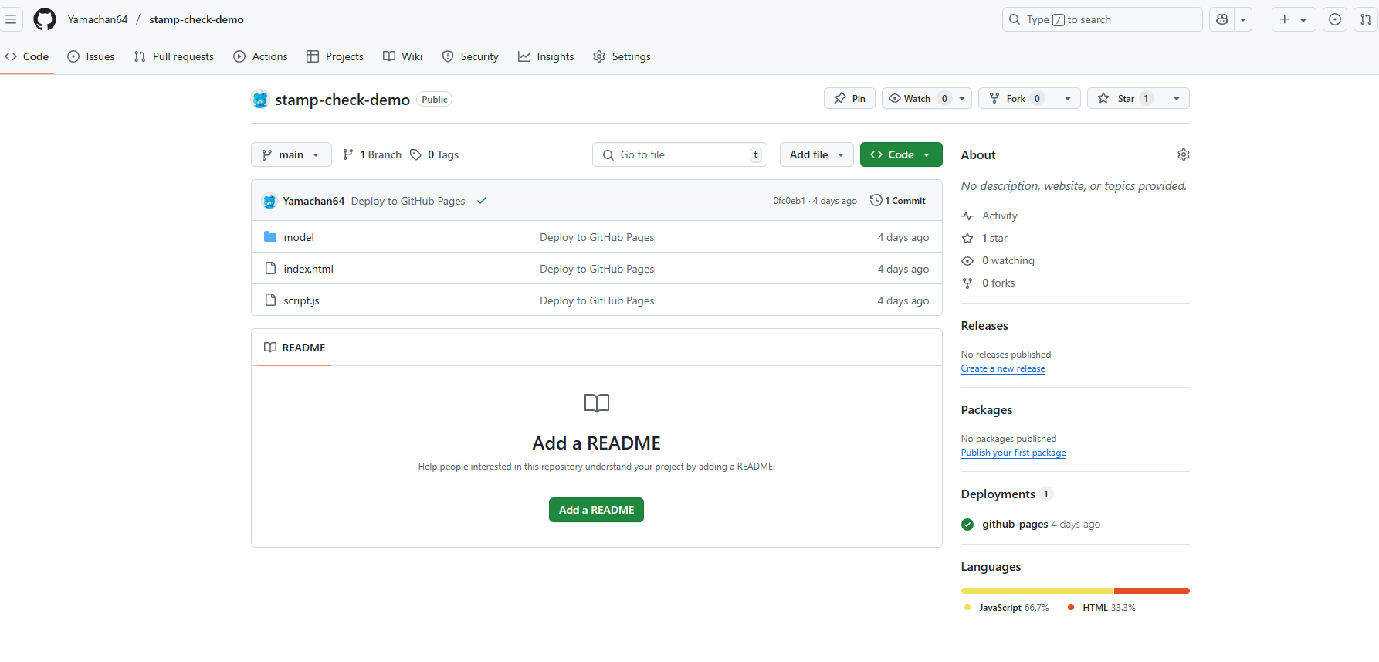The image size is (1379, 662).
Task: Open the script.js file
Action: coord(301,300)
